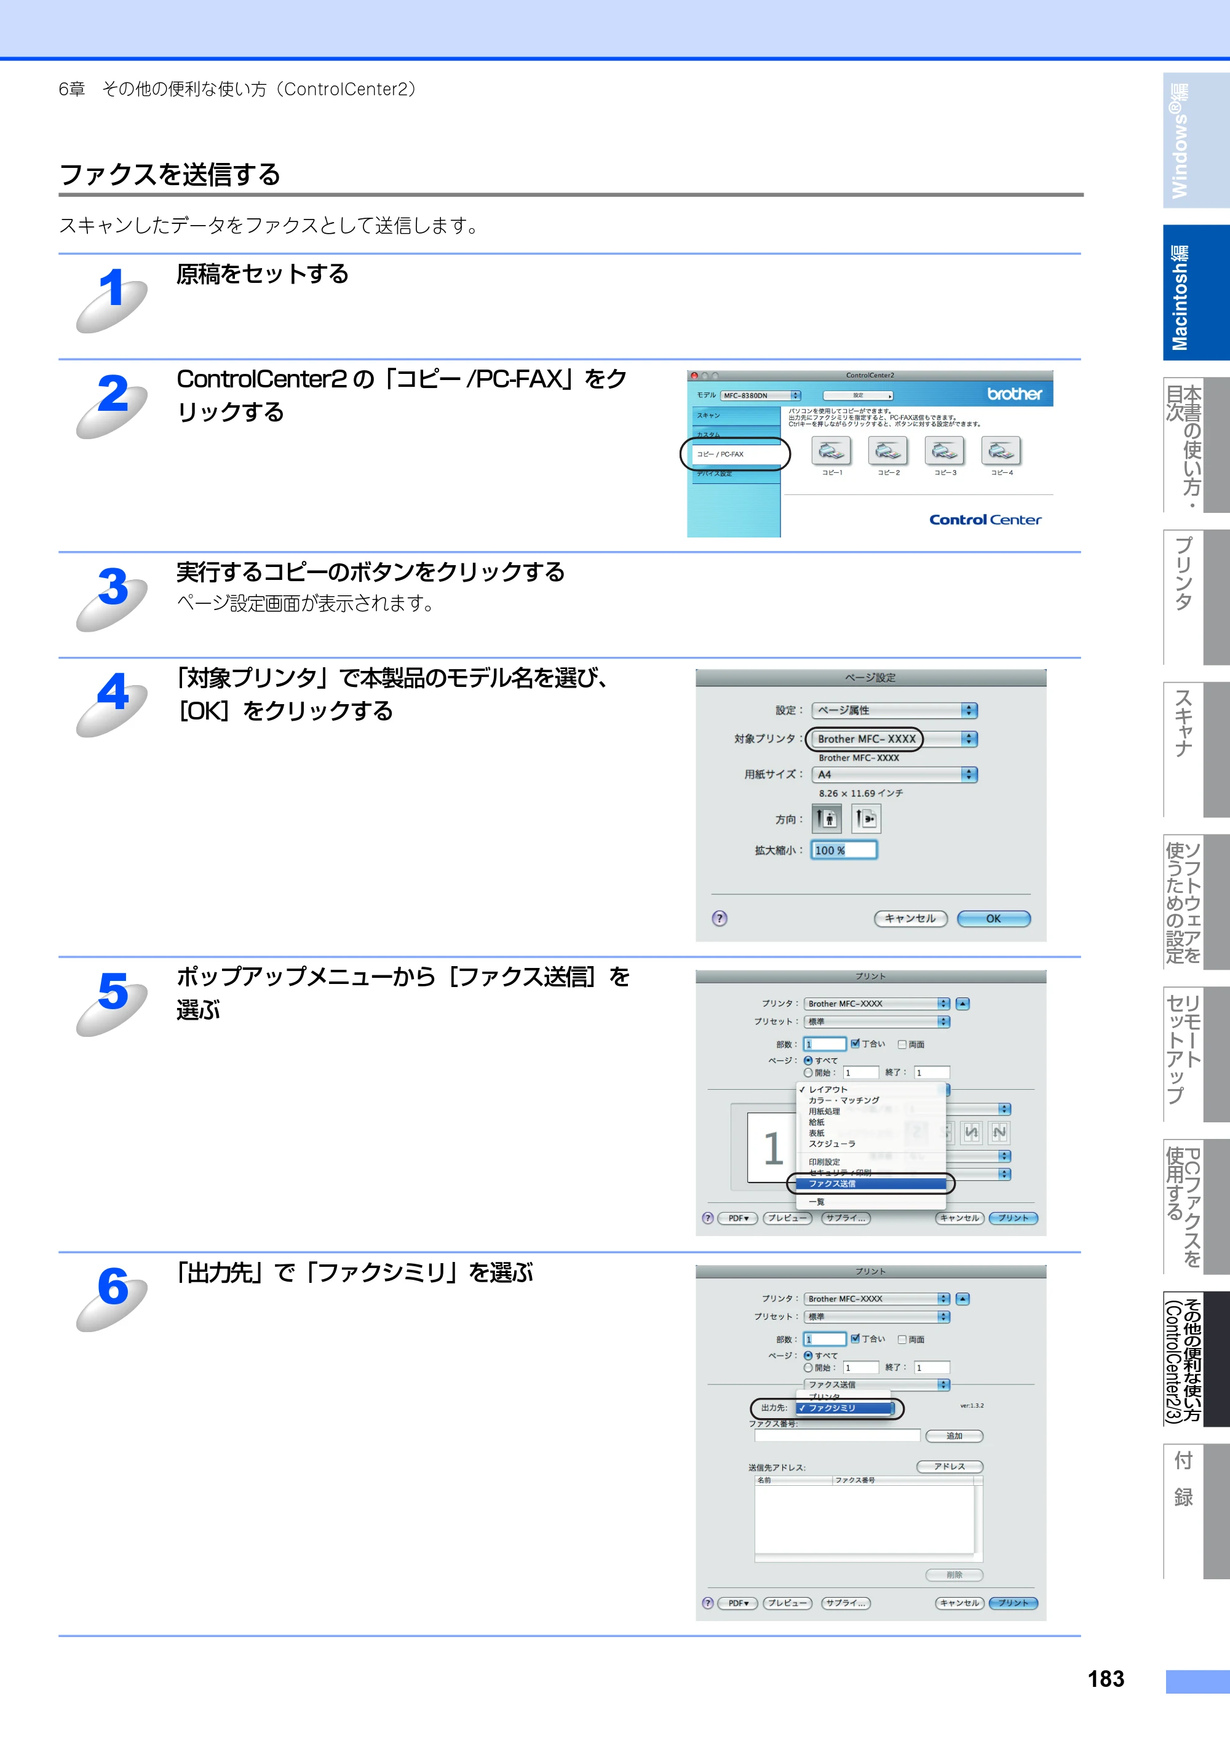Click the Copy-2 (コピー2) printer icon
This screenshot has width=1230, height=1741.
(x=888, y=451)
